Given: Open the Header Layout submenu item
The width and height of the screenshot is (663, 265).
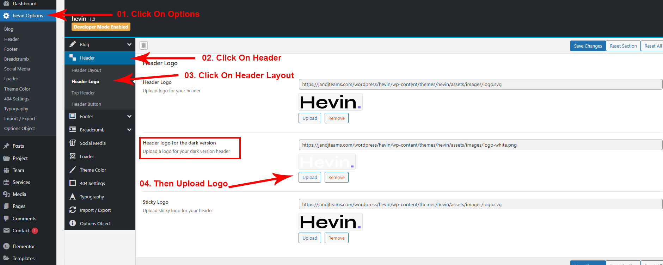Looking at the screenshot, I should tap(86, 70).
